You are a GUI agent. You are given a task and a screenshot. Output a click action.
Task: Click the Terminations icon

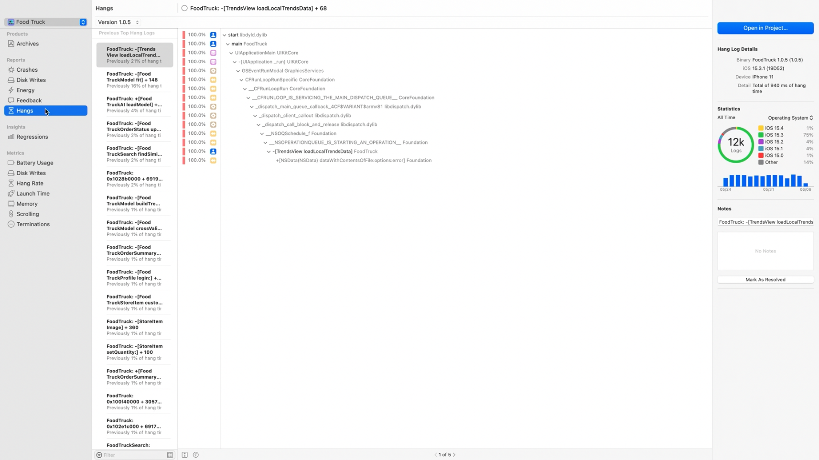tap(11, 224)
